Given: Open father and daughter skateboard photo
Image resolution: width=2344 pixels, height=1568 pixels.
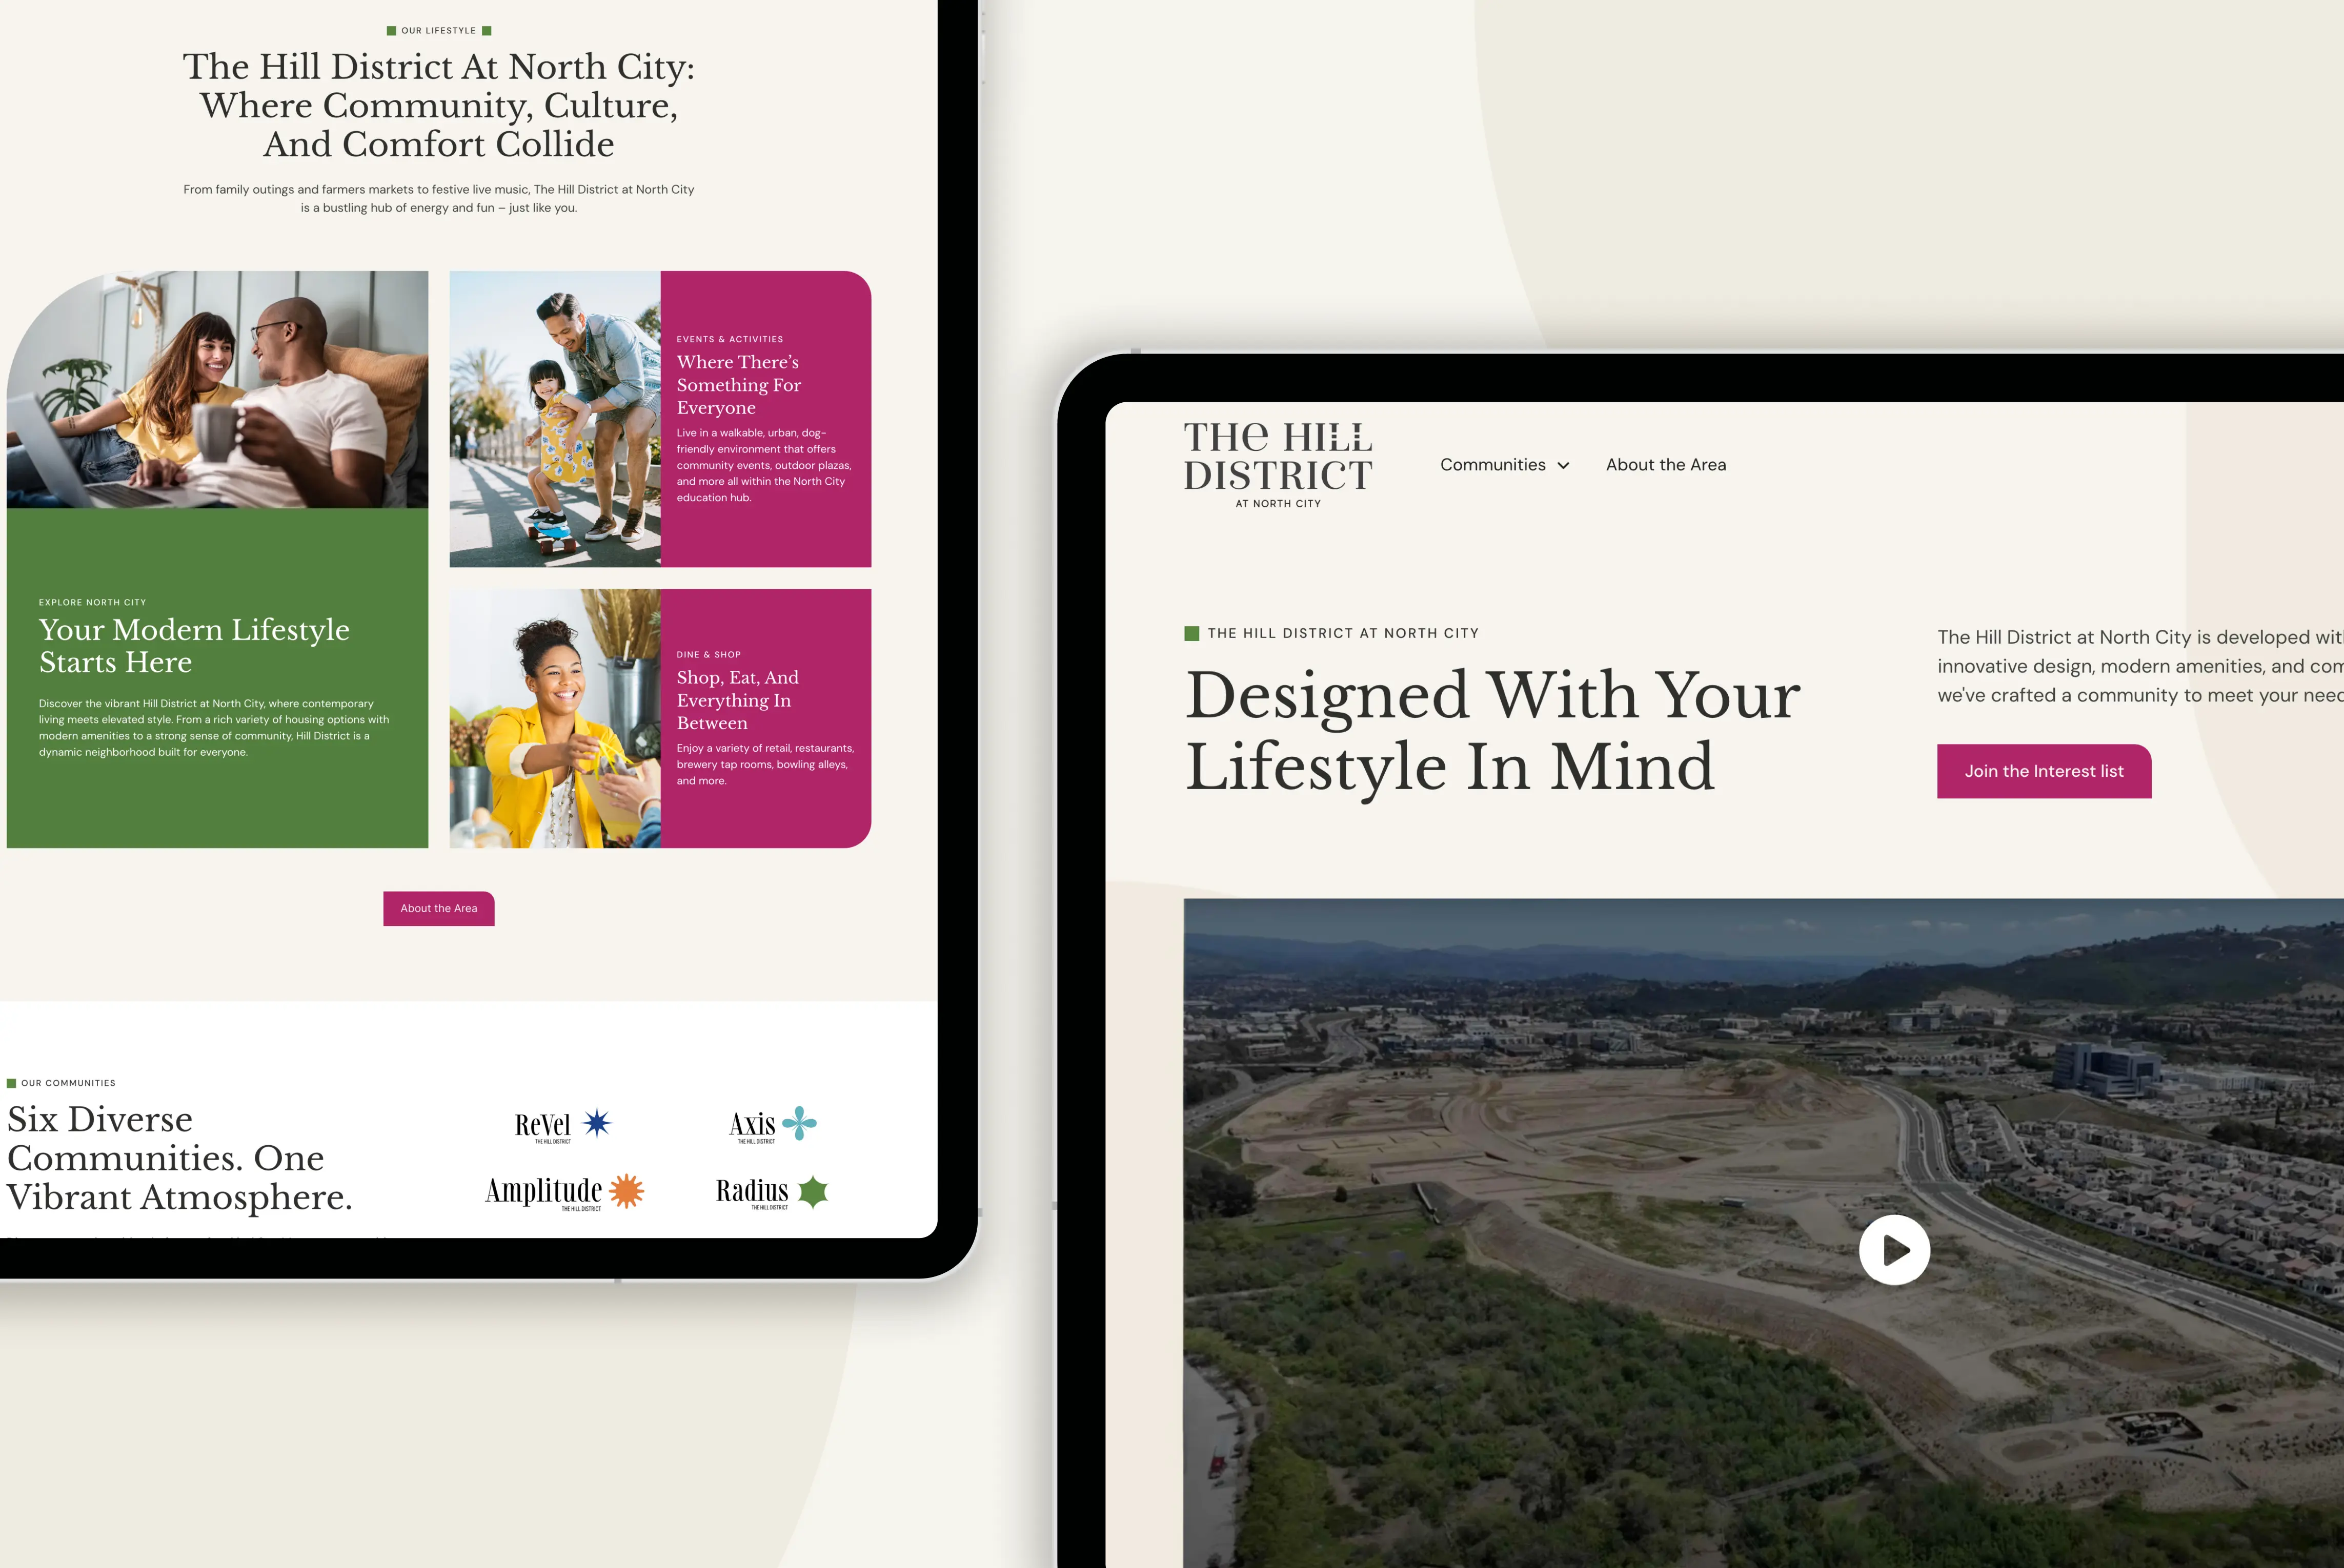Looking at the screenshot, I should click(555, 419).
